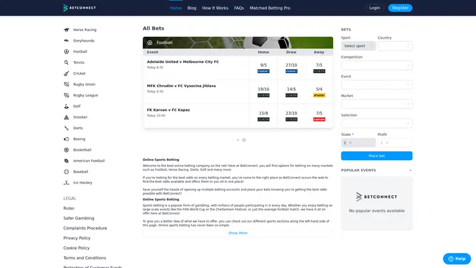Select the Tennis racket icon
This screenshot has width=476, height=268.
pyautogui.click(x=67, y=63)
